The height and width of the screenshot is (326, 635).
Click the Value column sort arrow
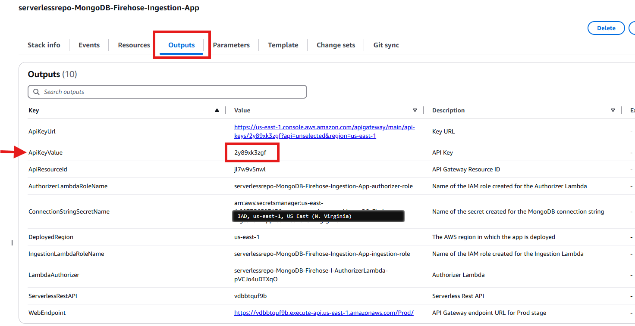tap(415, 110)
